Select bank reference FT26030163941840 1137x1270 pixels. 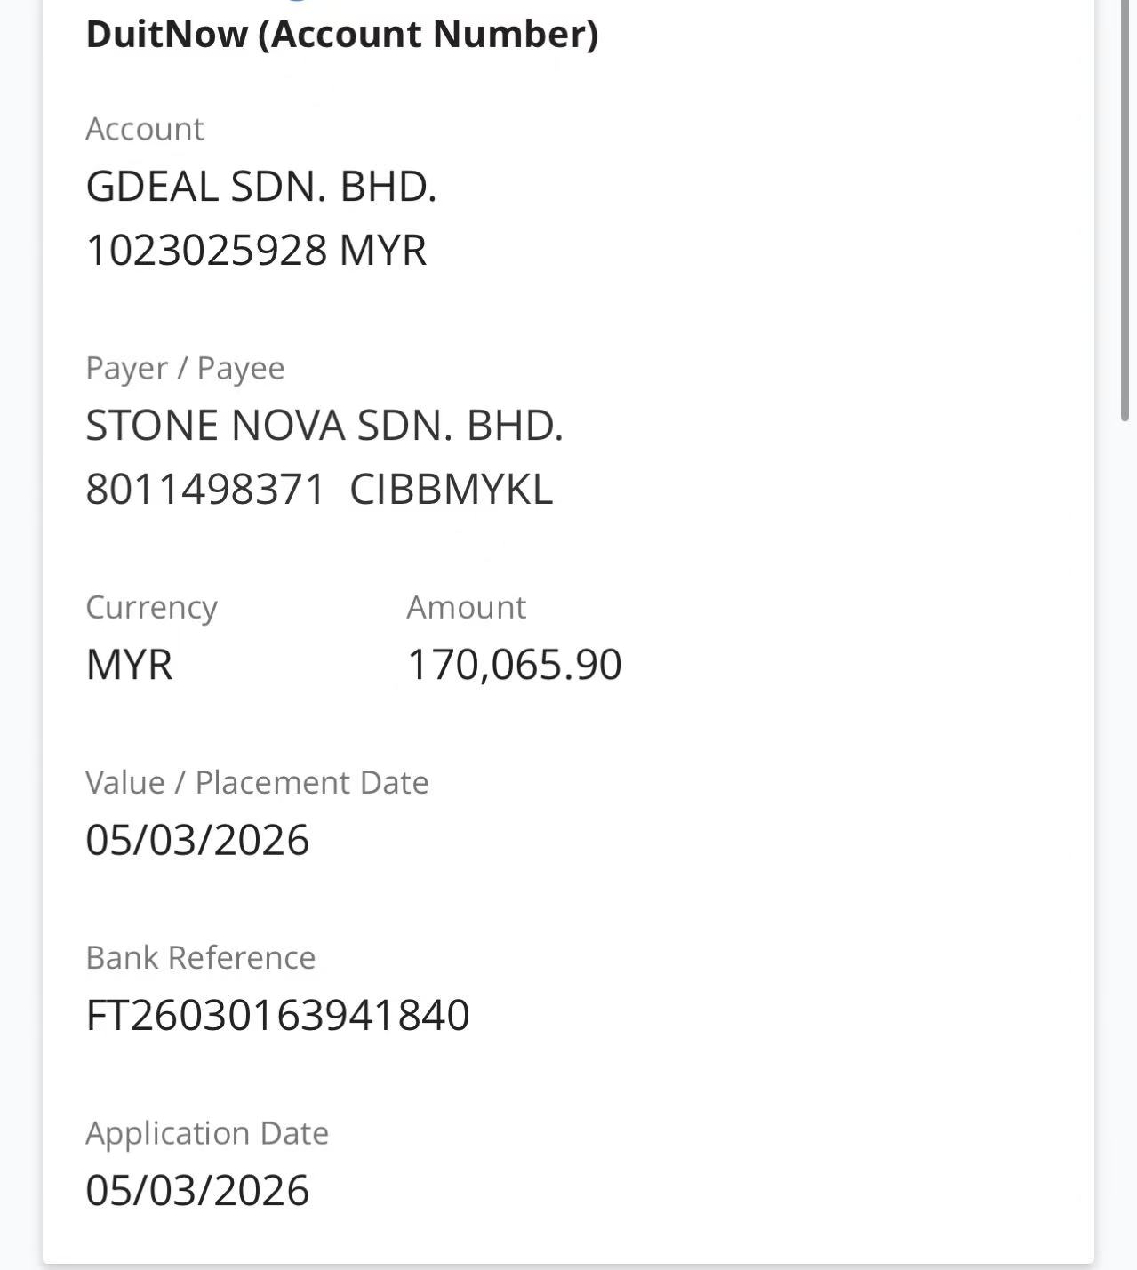(277, 1015)
